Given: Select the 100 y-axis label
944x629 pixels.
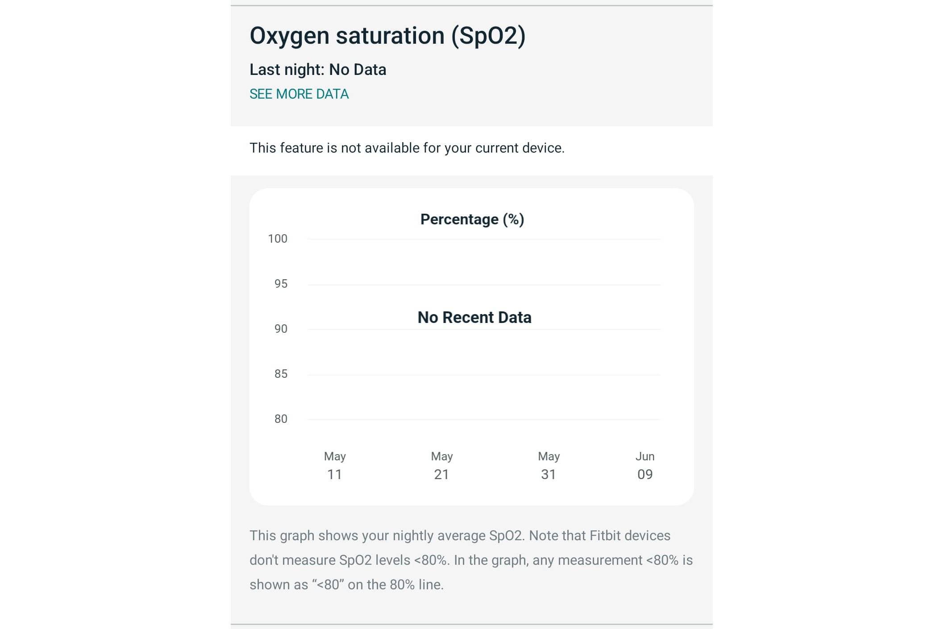Looking at the screenshot, I should coord(278,239).
